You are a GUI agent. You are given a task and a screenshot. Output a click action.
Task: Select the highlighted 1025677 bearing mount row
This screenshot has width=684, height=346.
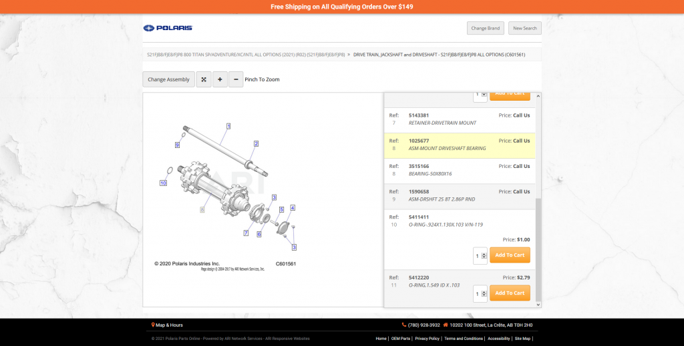[x=460, y=145]
